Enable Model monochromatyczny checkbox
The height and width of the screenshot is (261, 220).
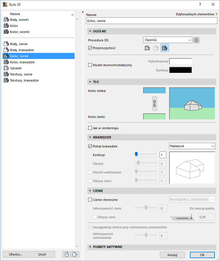coord(90,65)
